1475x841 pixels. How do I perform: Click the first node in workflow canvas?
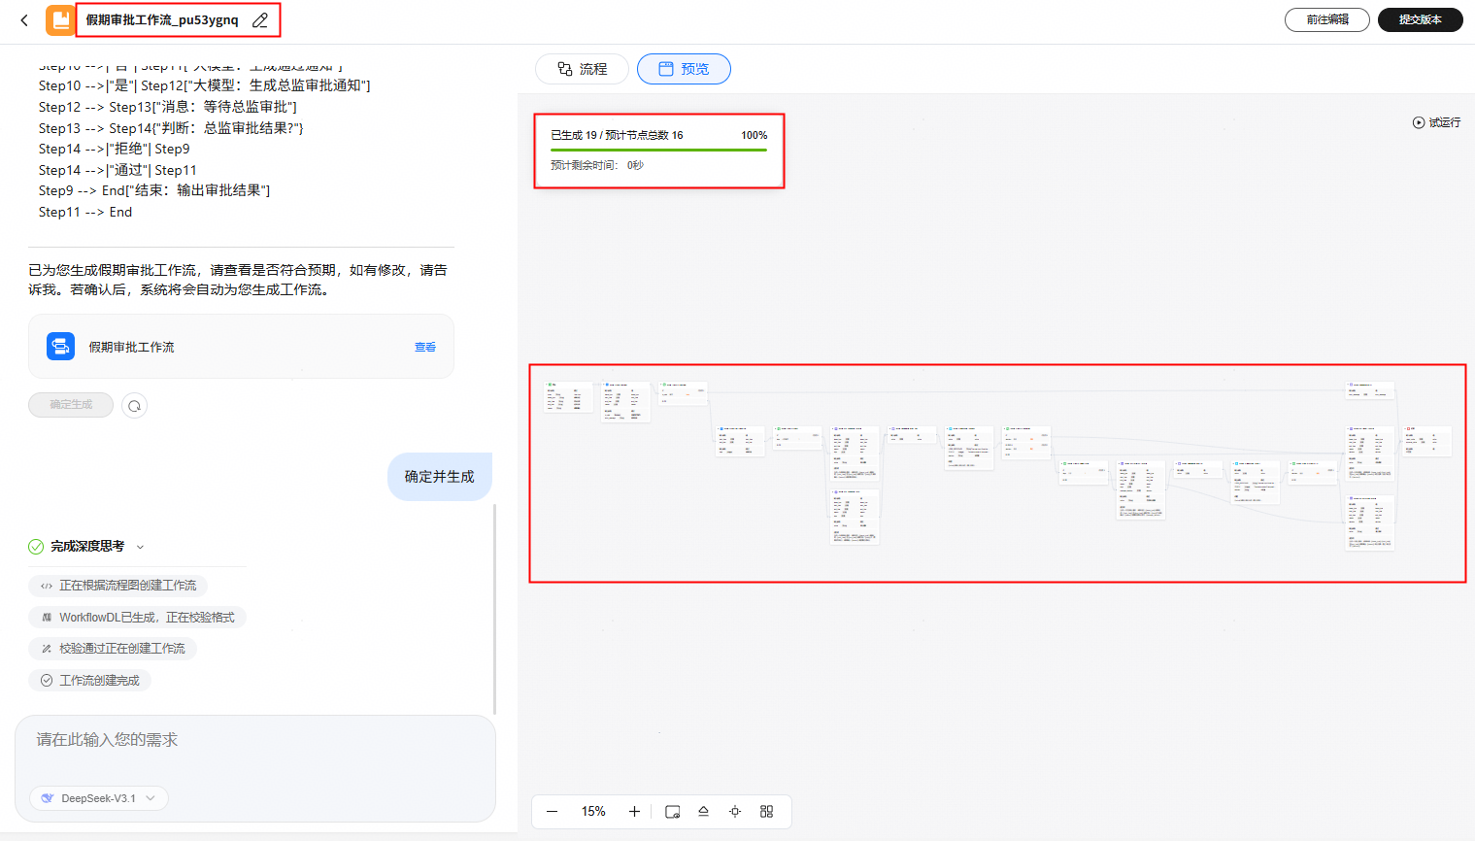(x=568, y=397)
